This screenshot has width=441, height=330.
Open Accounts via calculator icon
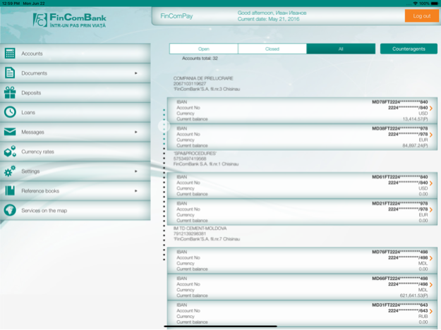10,54
